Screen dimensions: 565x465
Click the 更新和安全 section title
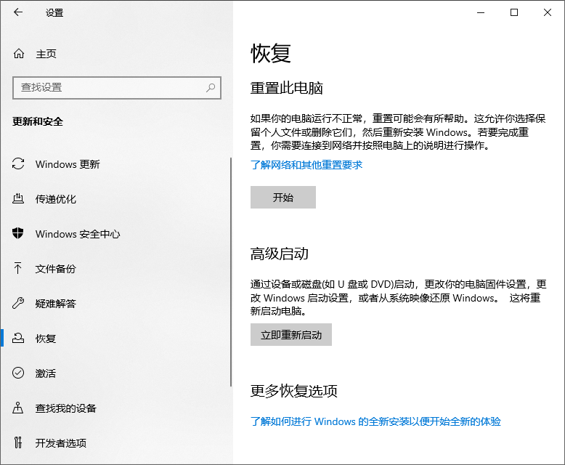pos(38,121)
